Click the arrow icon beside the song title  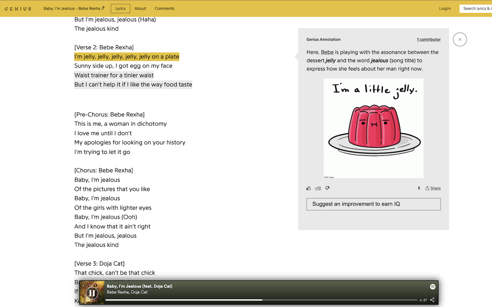click(x=103, y=8)
